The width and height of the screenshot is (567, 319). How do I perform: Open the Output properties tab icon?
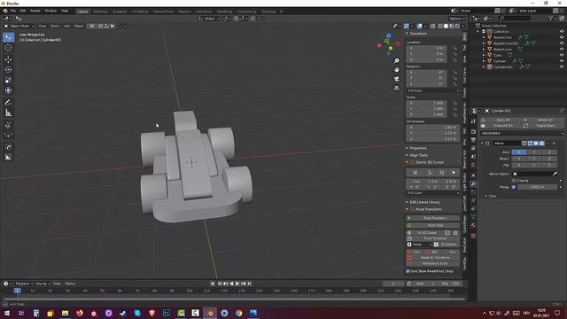pyautogui.click(x=473, y=140)
